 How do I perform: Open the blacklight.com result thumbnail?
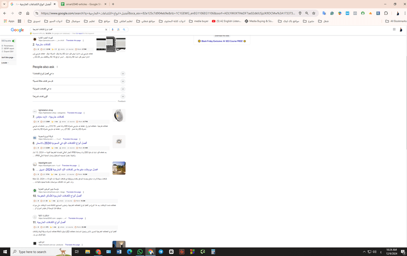pyautogui.click(x=119, y=168)
